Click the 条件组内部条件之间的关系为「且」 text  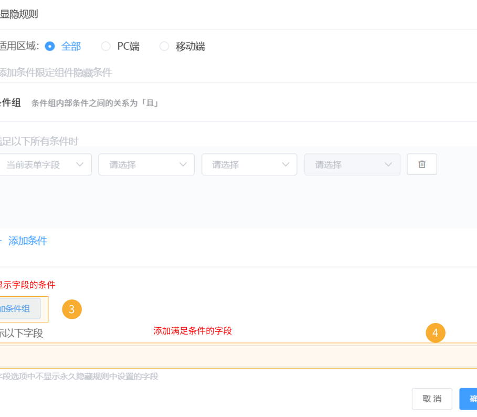point(95,103)
